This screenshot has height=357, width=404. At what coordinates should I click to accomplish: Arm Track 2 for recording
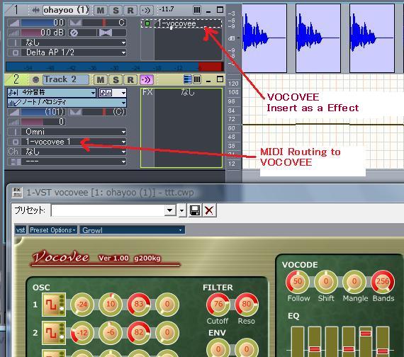[x=130, y=79]
